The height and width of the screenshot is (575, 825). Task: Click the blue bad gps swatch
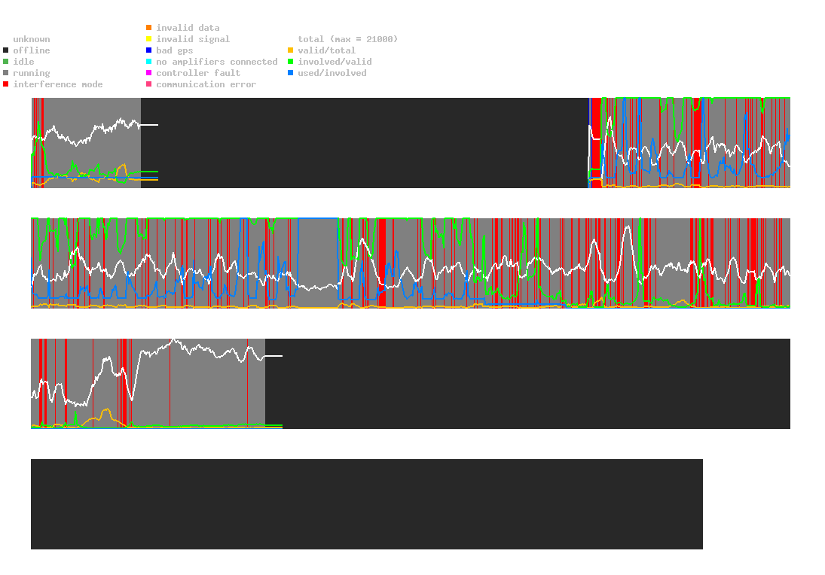point(149,50)
